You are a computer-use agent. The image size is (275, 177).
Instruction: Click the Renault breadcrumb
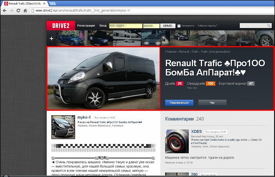(x=184, y=52)
